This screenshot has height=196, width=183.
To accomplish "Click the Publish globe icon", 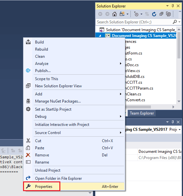I will pos(28,70).
